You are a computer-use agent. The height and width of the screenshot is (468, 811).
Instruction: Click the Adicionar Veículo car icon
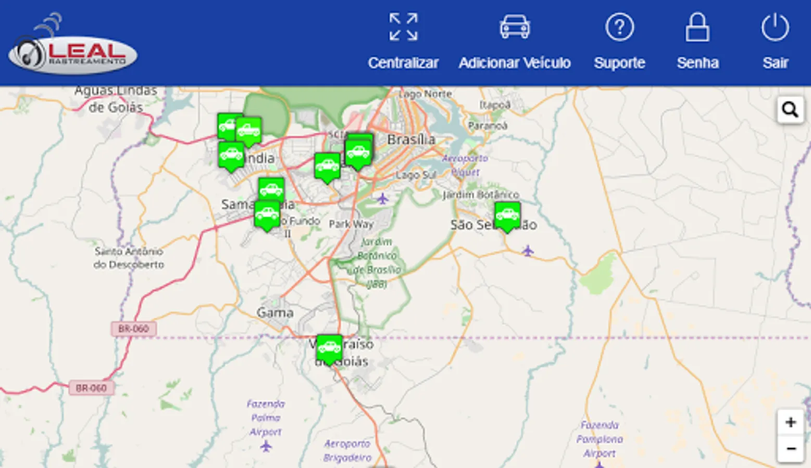[515, 26]
